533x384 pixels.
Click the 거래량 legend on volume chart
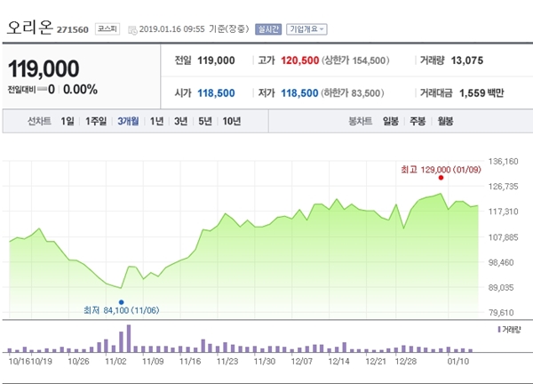coord(509,330)
